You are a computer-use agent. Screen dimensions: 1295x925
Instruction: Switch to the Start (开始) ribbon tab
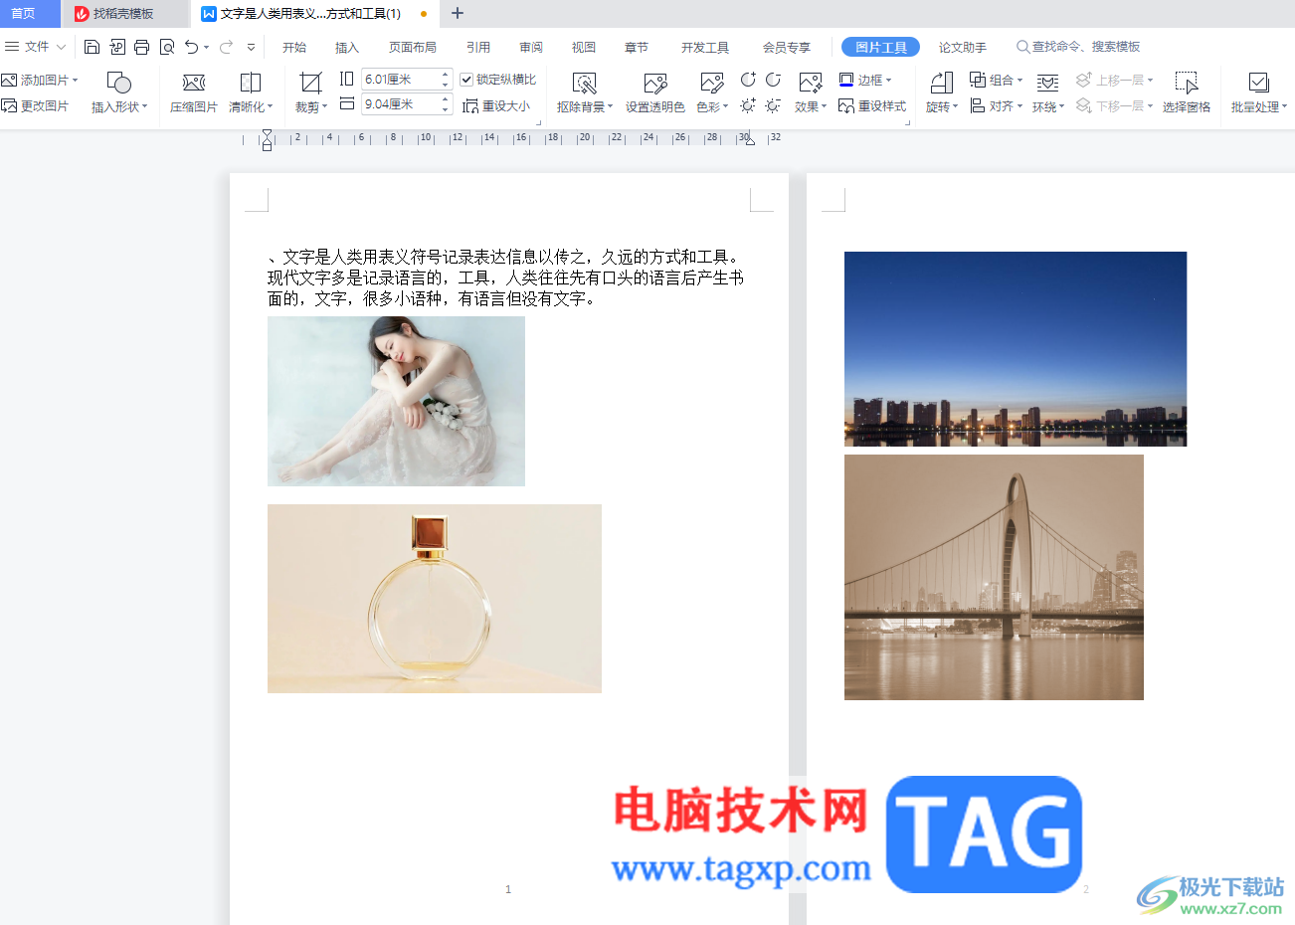(x=294, y=47)
